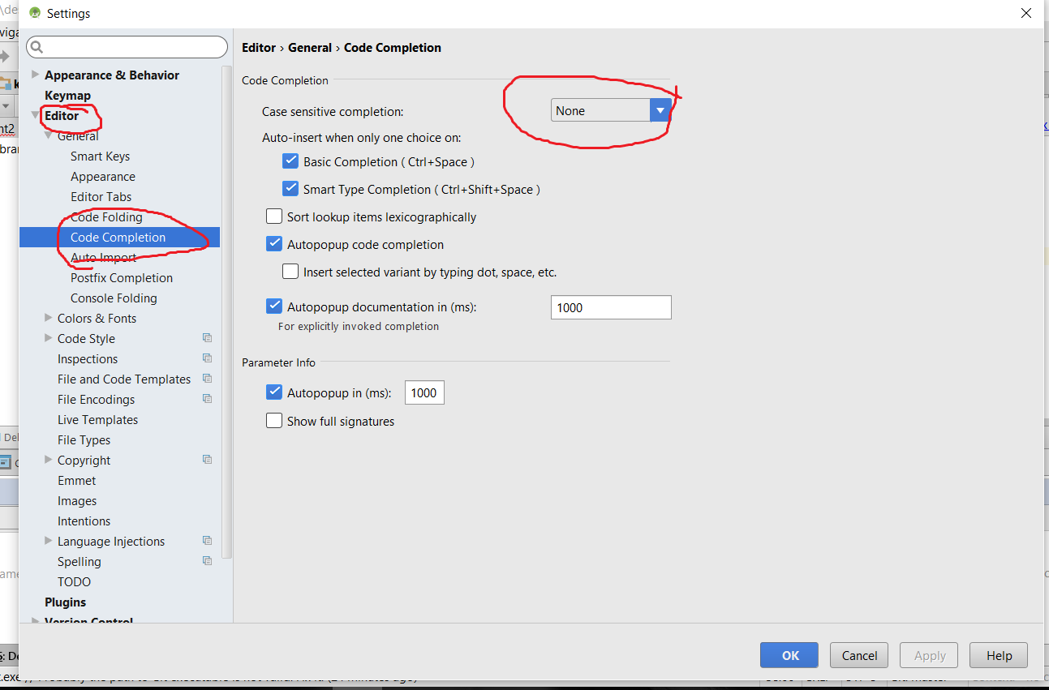Viewport: 1049px width, 690px height.
Task: Click the copy icon beside Language Injections
Action: [207, 541]
